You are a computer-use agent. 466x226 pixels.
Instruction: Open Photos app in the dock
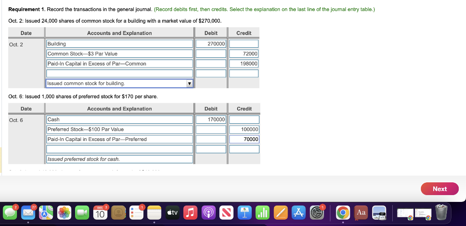click(64, 213)
